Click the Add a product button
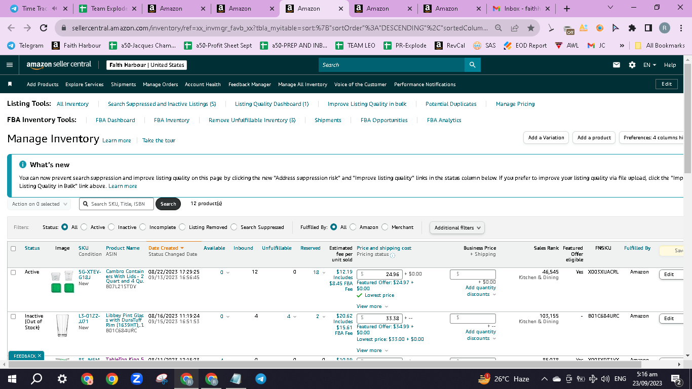Image resolution: width=692 pixels, height=389 pixels. [594, 137]
